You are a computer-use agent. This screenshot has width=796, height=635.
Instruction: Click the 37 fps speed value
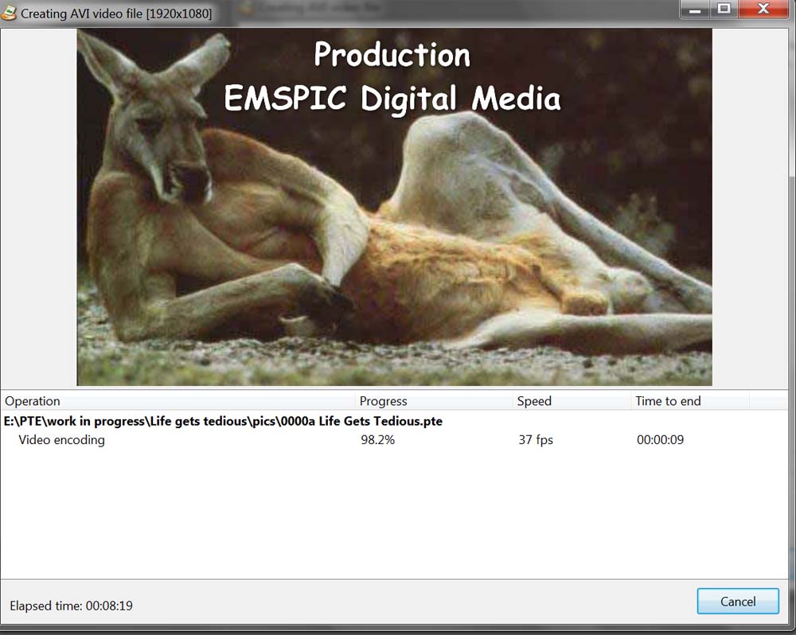536,439
